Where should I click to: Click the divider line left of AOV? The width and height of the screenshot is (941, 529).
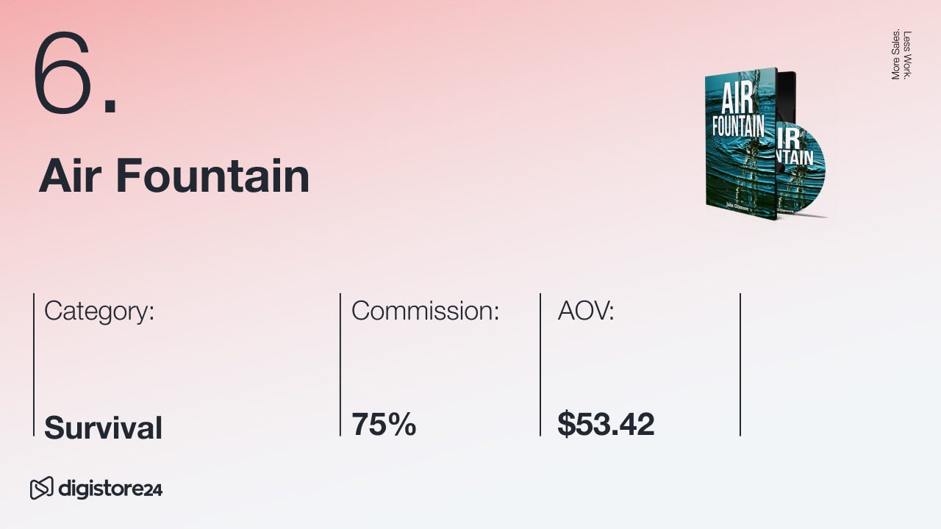[540, 364]
